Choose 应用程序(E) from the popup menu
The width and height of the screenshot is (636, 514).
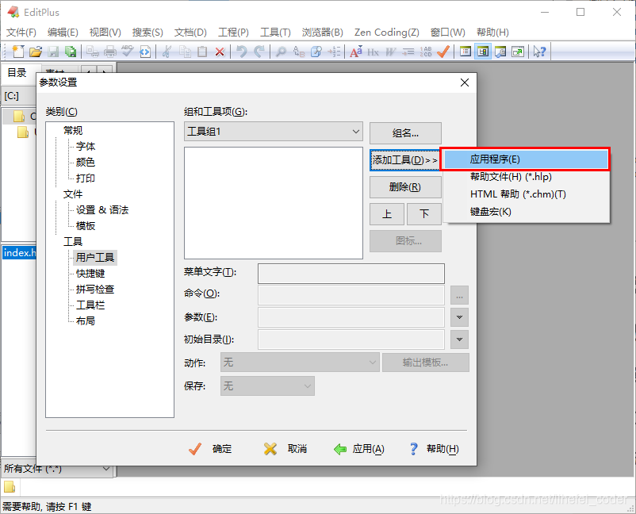coord(526,159)
